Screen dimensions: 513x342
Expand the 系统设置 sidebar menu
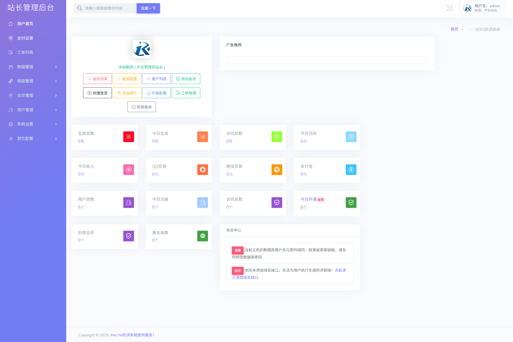click(33, 124)
